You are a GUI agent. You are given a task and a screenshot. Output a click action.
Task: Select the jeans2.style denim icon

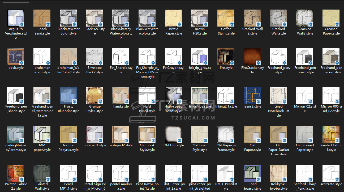(252, 96)
